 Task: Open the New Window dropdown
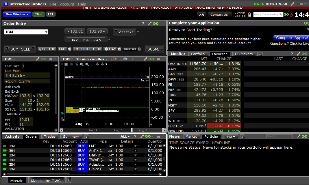click(x=17, y=14)
